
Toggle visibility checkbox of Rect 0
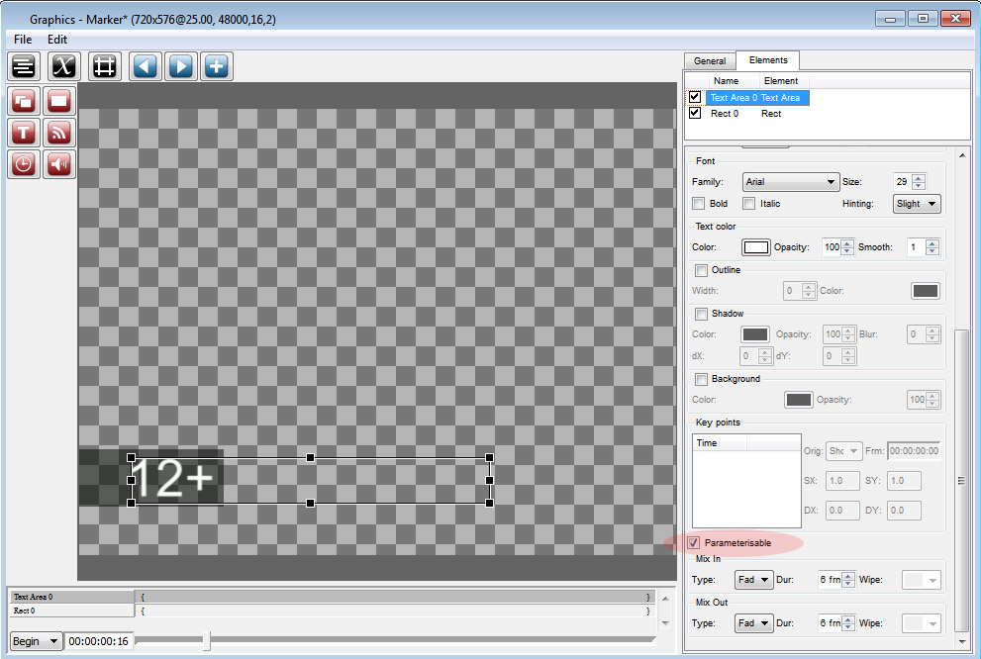point(695,113)
